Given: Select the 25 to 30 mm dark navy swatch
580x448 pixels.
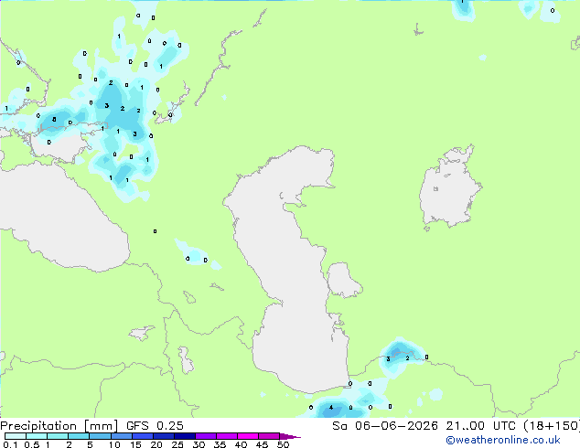Looking at the screenshot, I should point(185,436).
